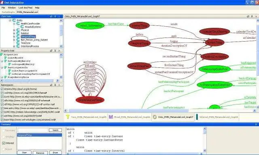Switch to Inferred_PHIN_Metamodel.owl_Graph8 tab
Image resolution: width=259 pixels, height=155 pixels.
click(217, 117)
